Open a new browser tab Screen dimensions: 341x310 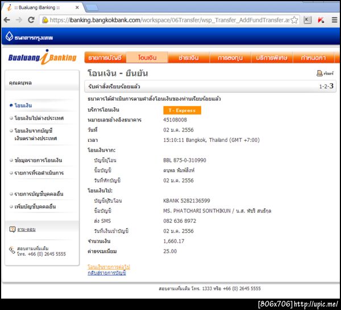click(x=92, y=7)
